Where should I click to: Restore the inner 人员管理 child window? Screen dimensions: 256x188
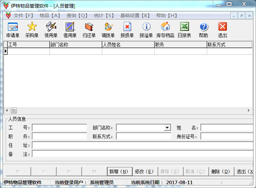click(x=241, y=16)
